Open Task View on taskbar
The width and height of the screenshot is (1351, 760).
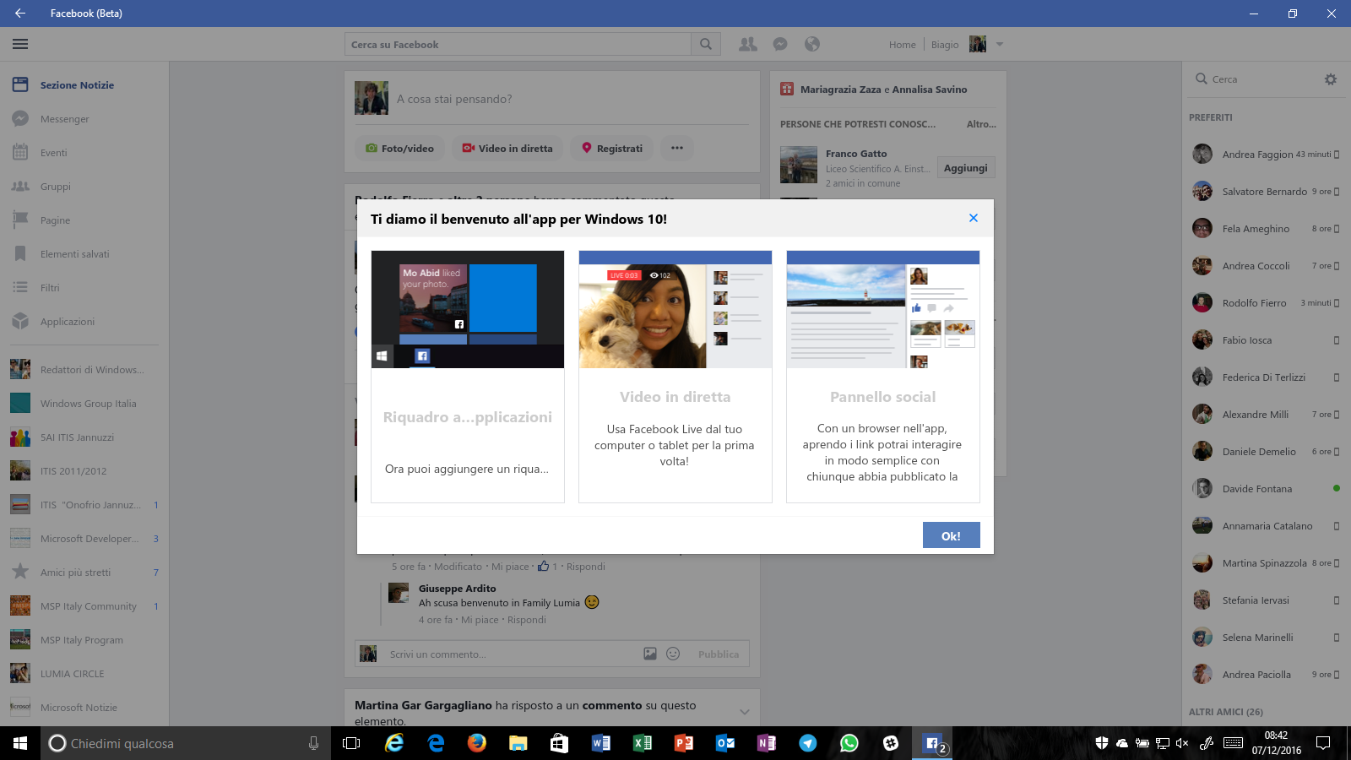[351, 743]
